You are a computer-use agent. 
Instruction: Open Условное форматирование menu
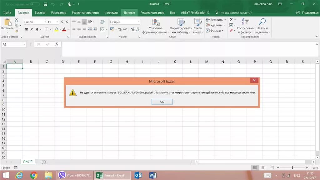156,26
